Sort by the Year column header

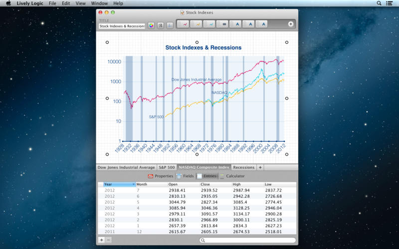tap(119, 184)
